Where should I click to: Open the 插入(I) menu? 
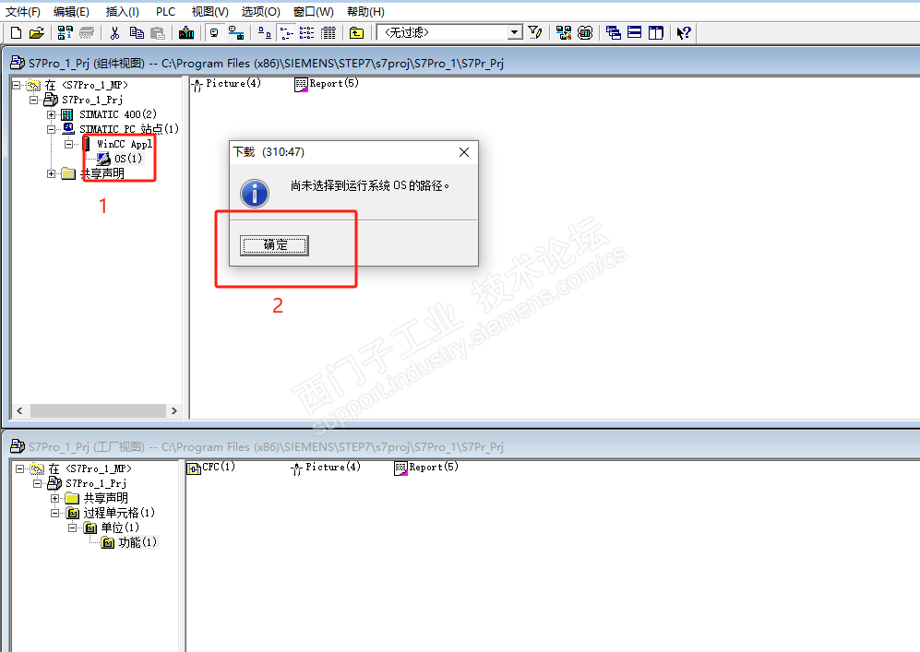pos(122,12)
